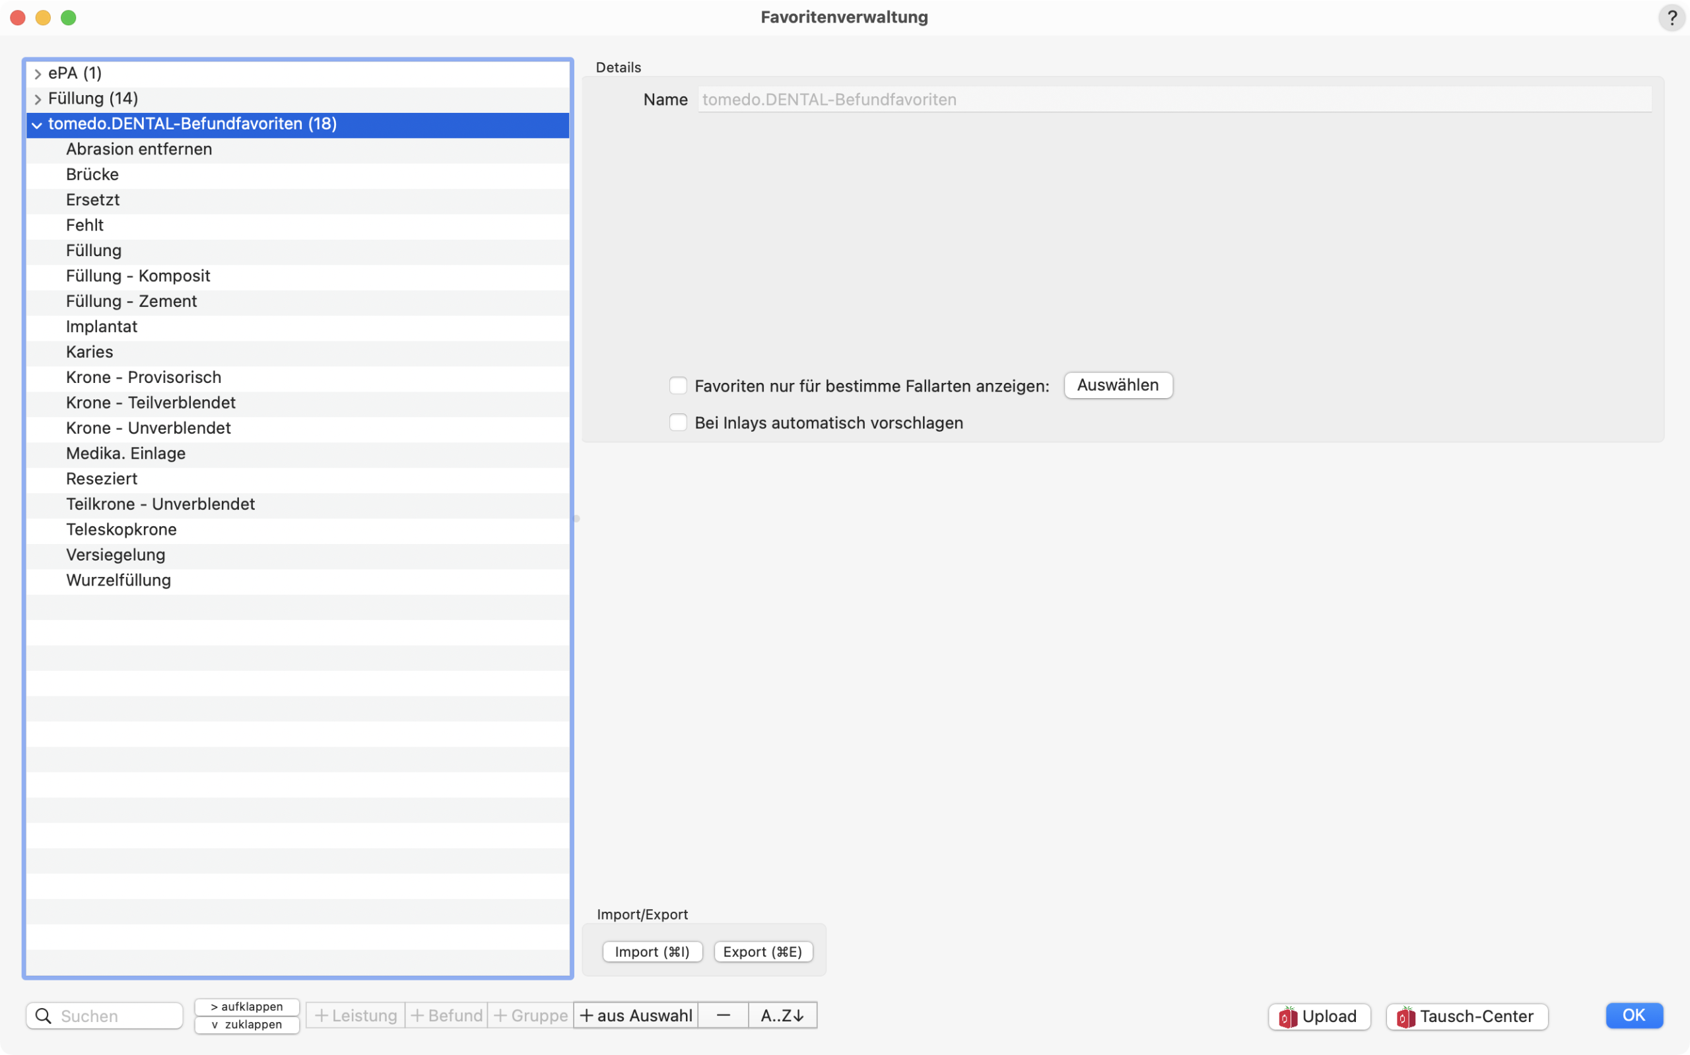Viewport: 1690px width, 1055px height.
Task: Click the Import button
Action: pyautogui.click(x=652, y=952)
